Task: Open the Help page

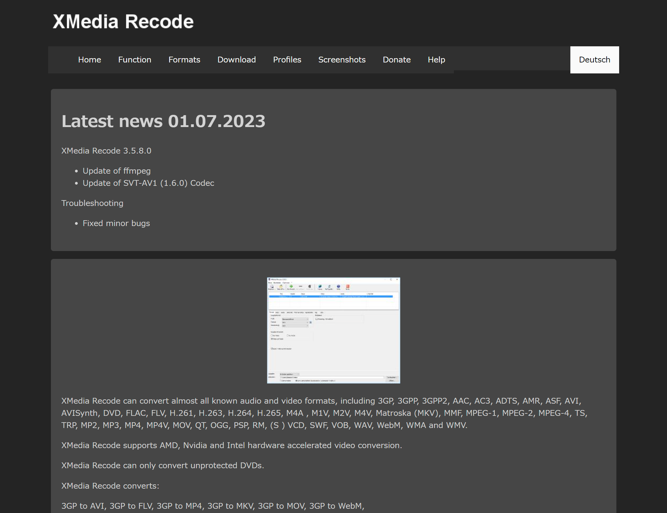Action: [x=436, y=59]
